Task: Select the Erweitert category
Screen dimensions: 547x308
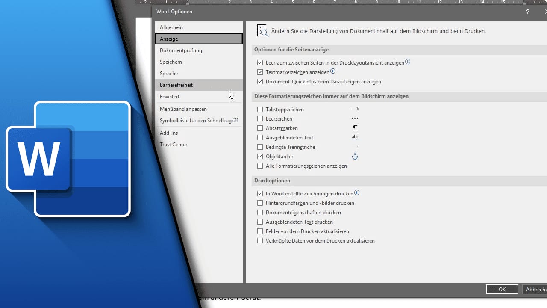Action: (x=199, y=97)
